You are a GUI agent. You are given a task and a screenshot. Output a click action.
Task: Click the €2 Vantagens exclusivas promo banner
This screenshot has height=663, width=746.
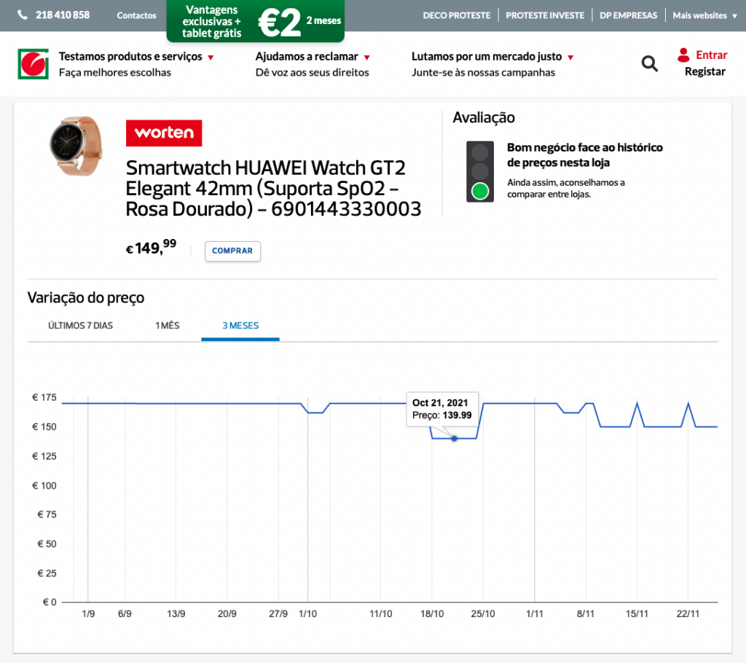click(255, 21)
